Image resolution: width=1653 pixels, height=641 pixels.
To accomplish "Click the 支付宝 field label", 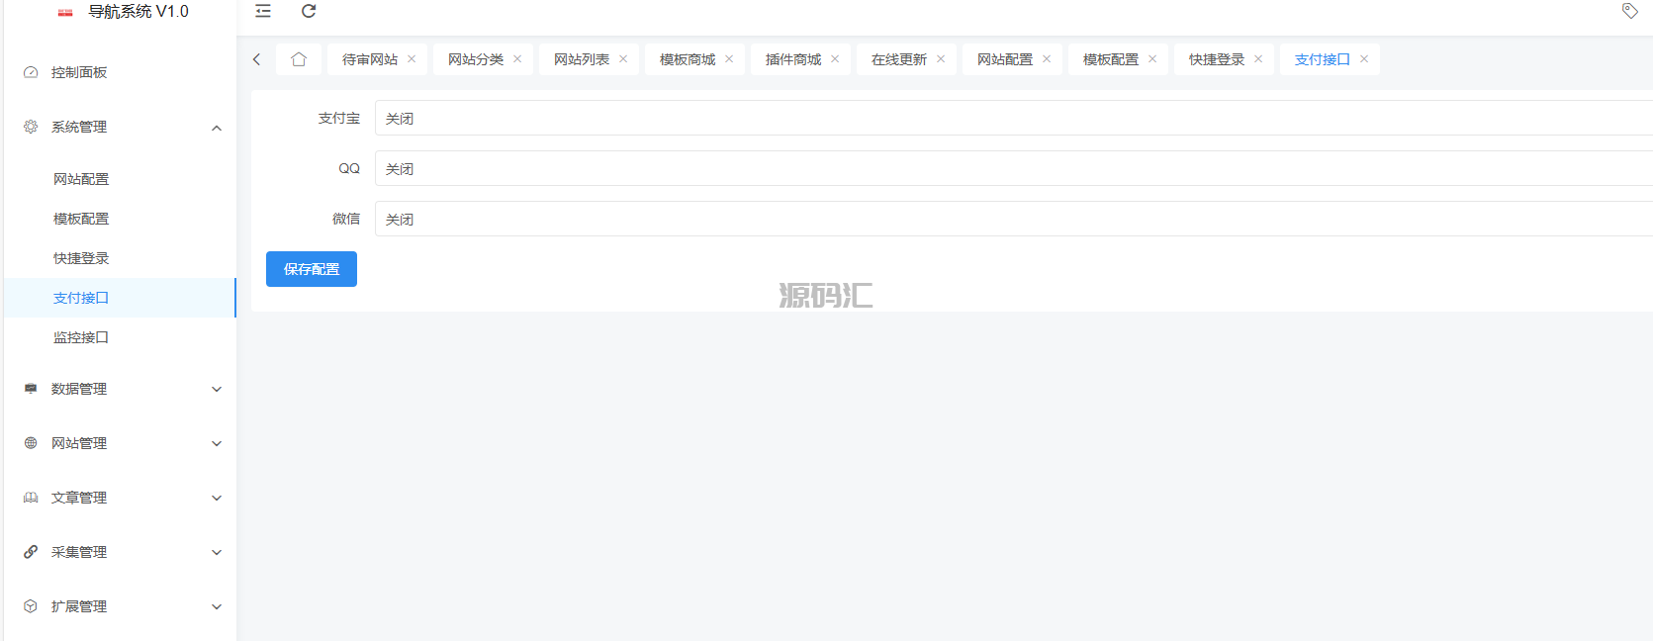I will (339, 118).
